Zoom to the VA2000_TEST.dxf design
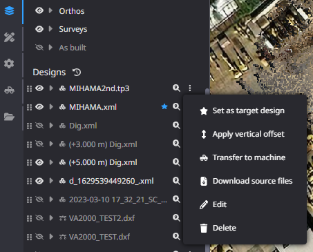 (x=176, y=236)
